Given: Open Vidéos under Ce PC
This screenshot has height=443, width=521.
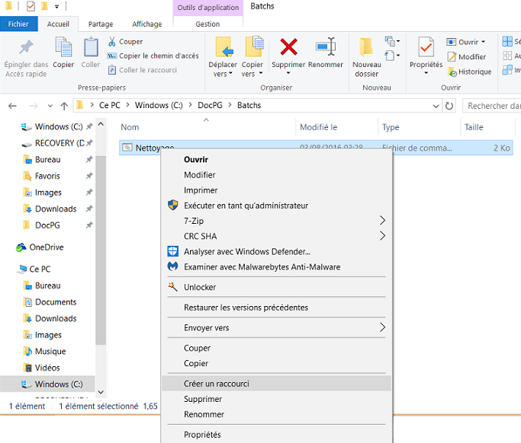Looking at the screenshot, I should 47,368.
